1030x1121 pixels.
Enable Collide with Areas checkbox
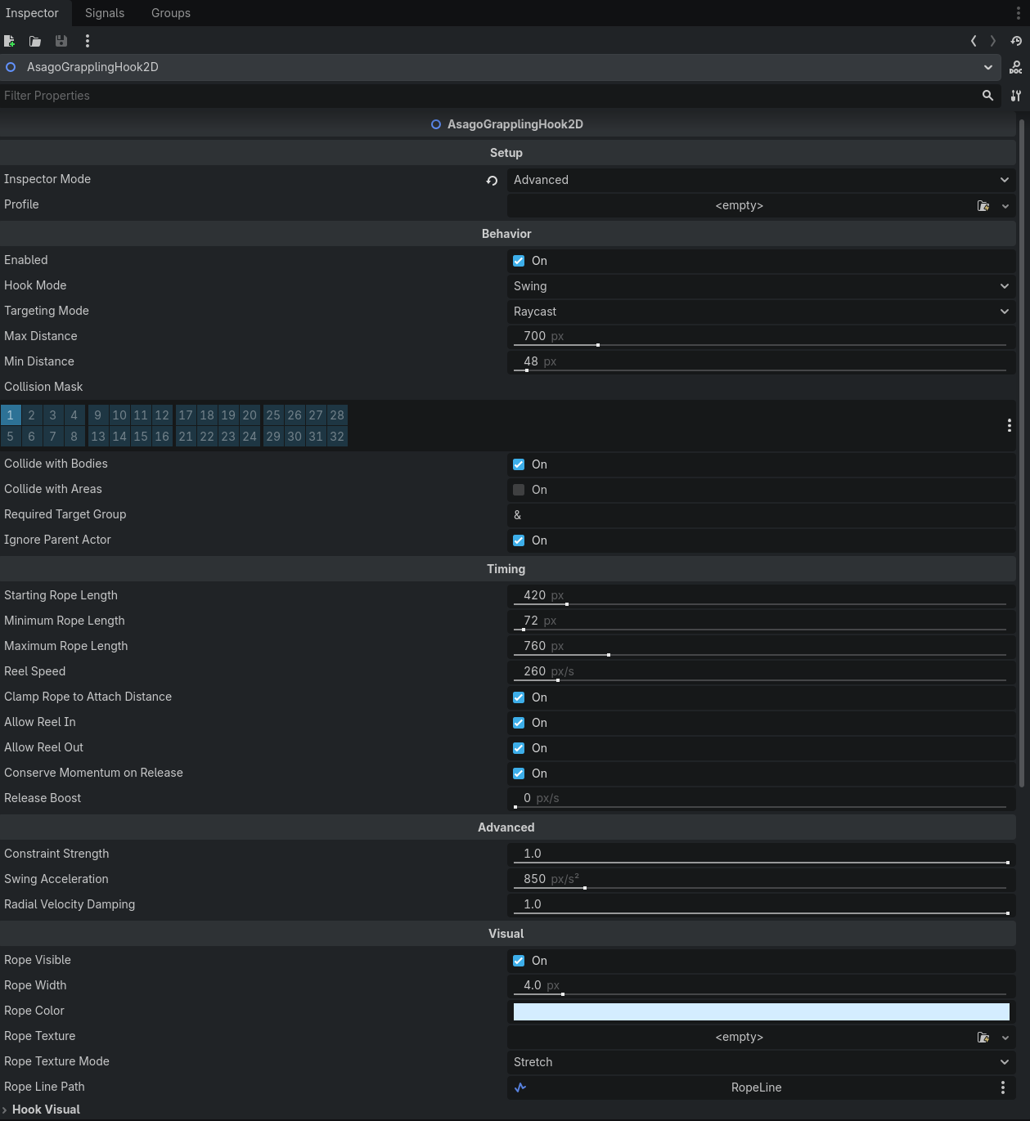[x=519, y=490]
